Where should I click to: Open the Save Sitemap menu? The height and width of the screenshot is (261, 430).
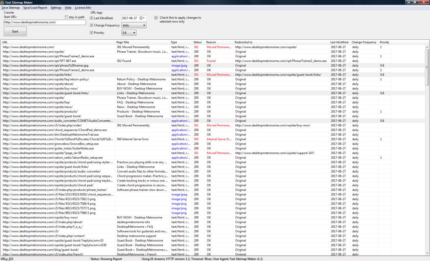pyautogui.click(x=11, y=8)
